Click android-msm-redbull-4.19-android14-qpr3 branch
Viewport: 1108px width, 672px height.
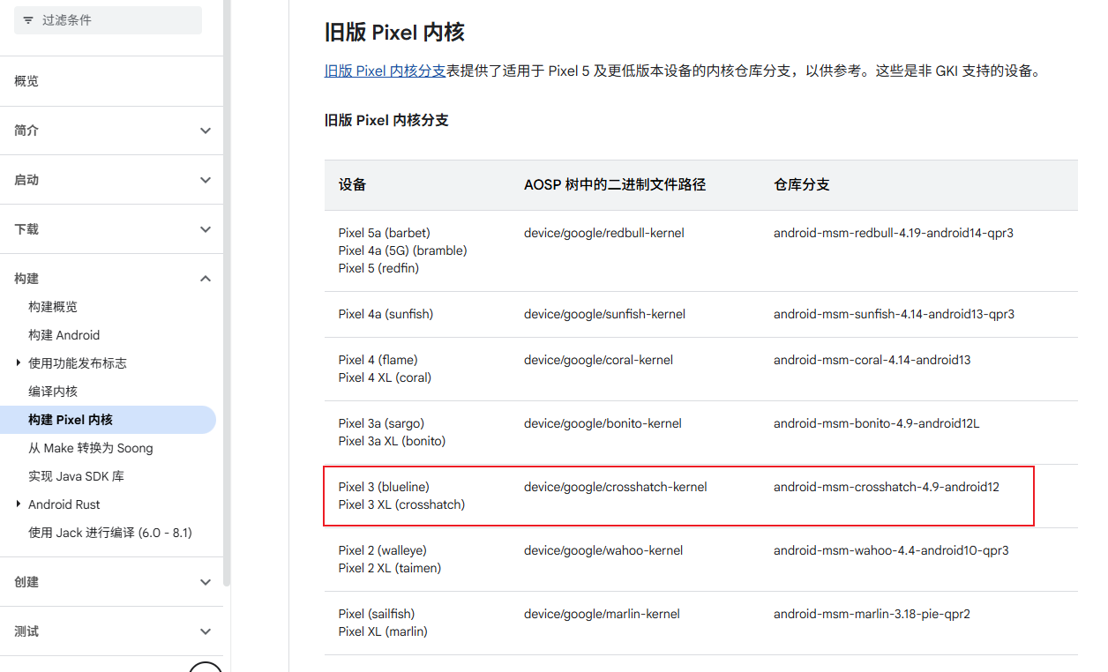click(x=894, y=233)
